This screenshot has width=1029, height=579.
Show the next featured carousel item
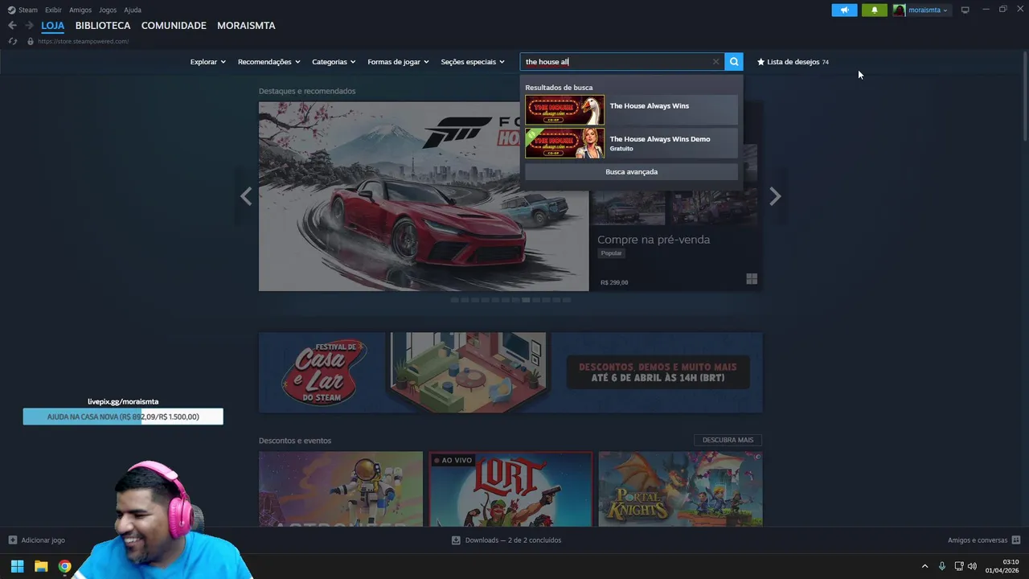pos(775,196)
